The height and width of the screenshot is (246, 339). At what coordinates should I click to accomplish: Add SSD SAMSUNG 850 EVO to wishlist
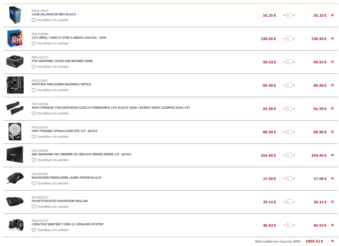point(50,160)
